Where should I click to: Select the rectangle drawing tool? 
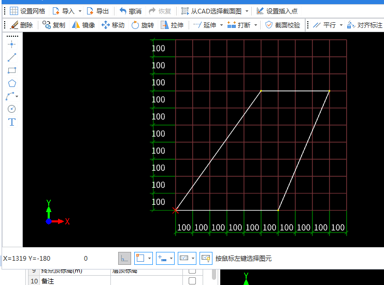(x=12, y=70)
